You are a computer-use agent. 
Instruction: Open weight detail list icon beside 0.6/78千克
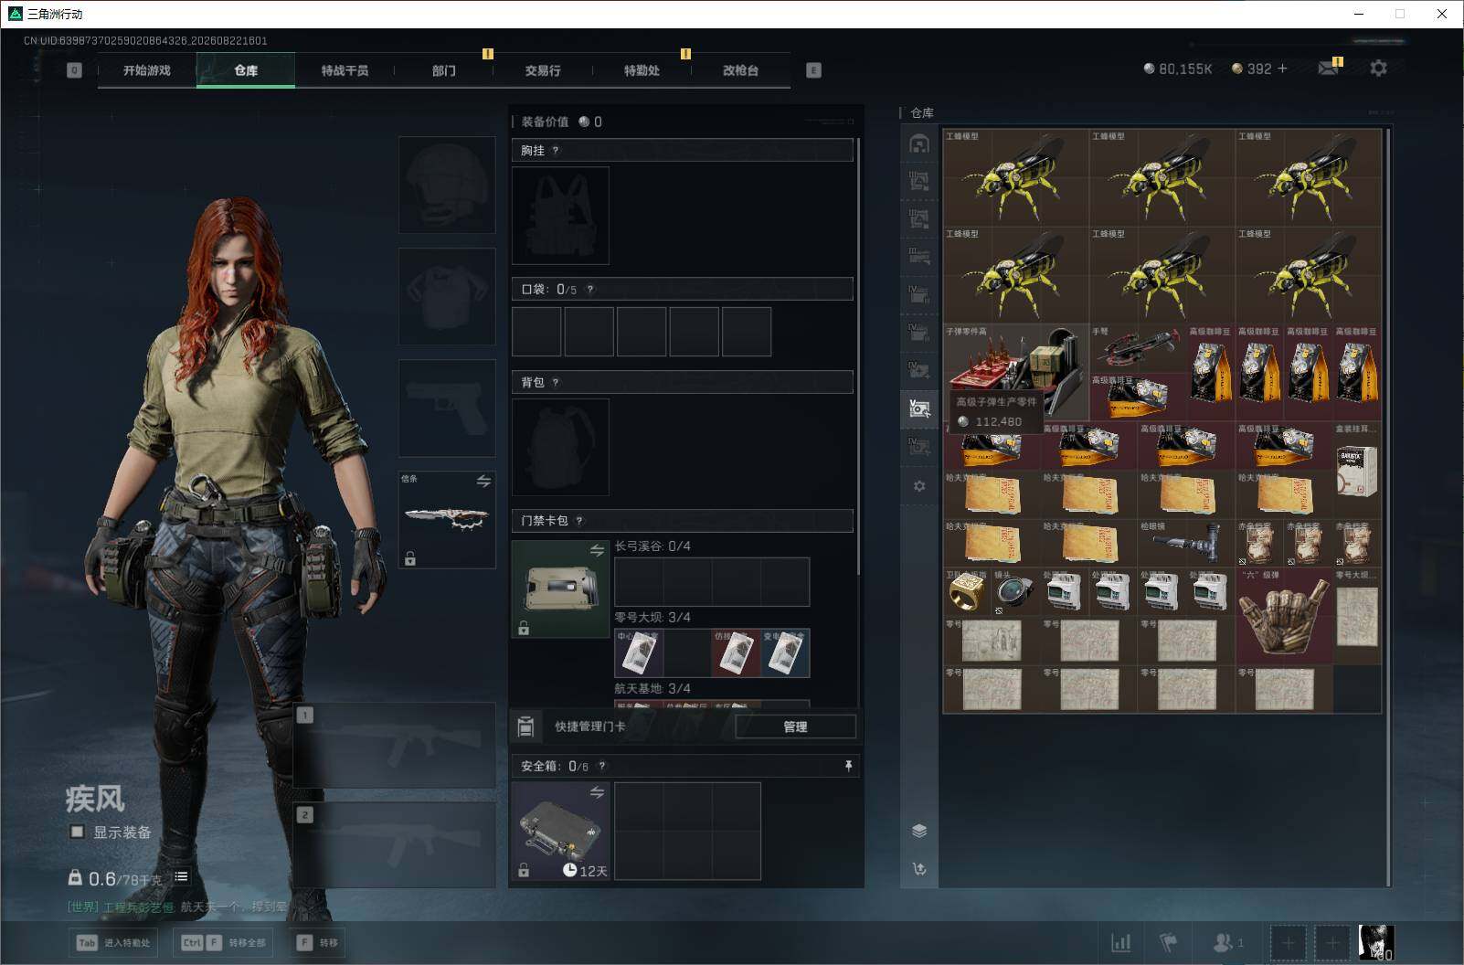181,877
